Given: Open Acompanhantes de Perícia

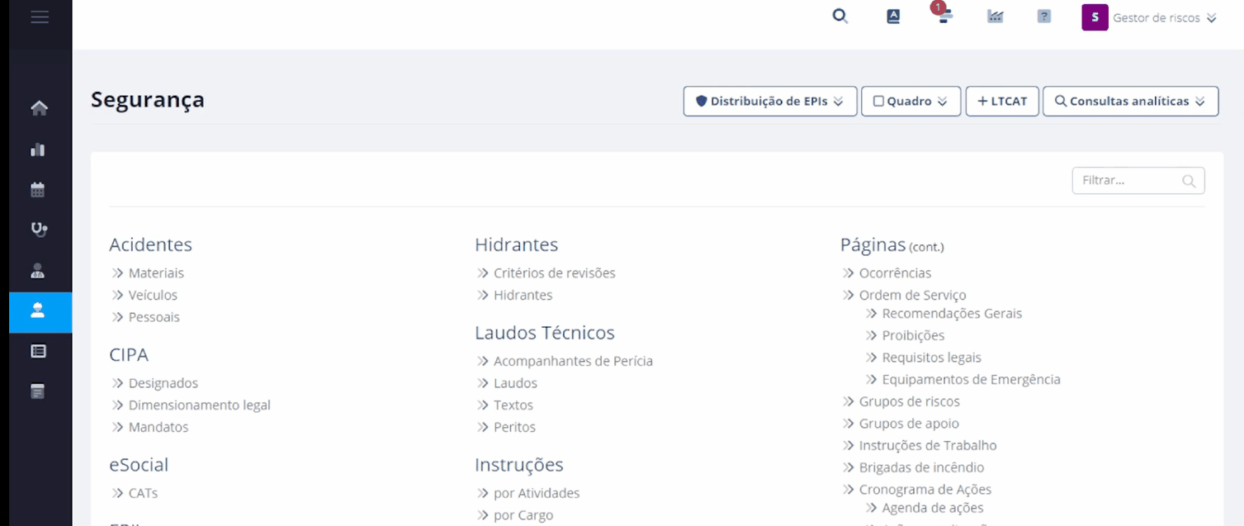Looking at the screenshot, I should coord(573,362).
